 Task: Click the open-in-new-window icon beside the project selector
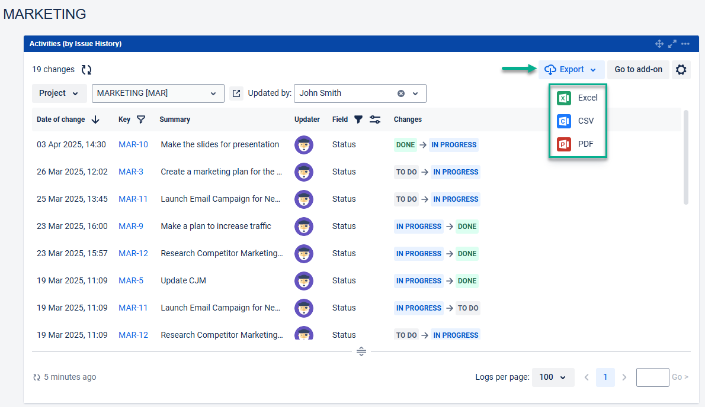(x=236, y=93)
